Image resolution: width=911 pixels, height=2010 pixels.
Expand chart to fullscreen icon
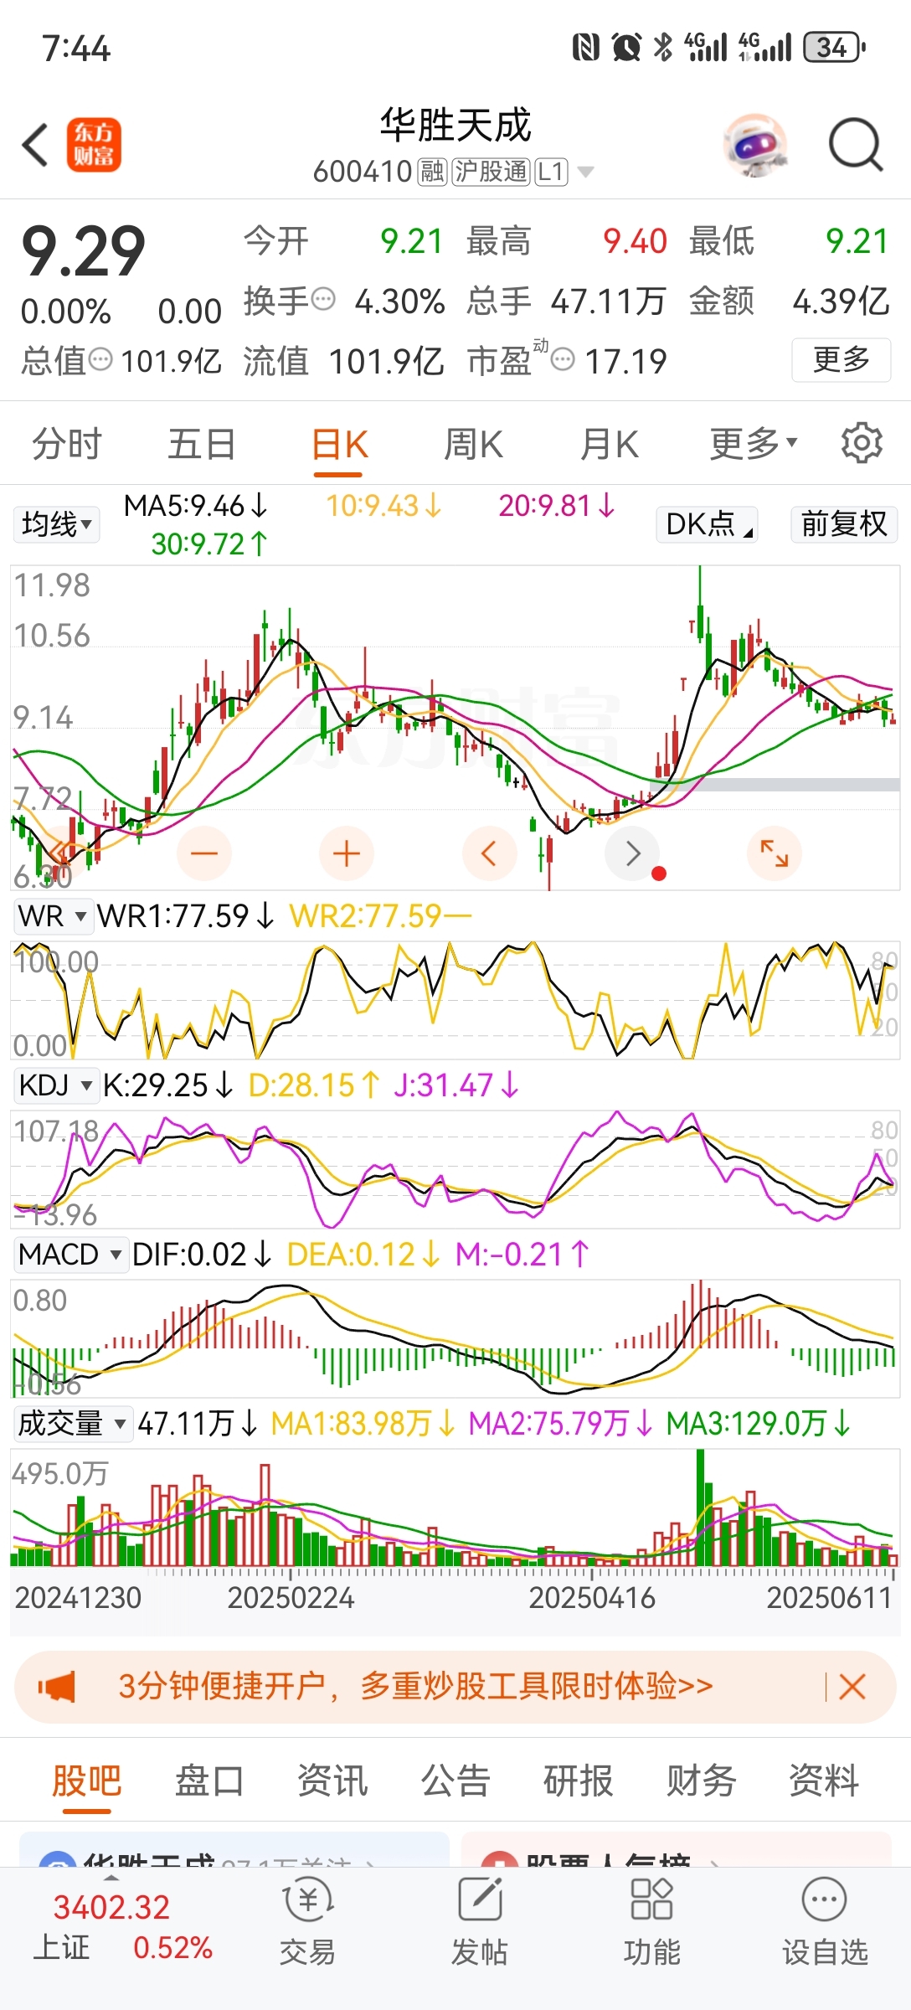tap(775, 853)
